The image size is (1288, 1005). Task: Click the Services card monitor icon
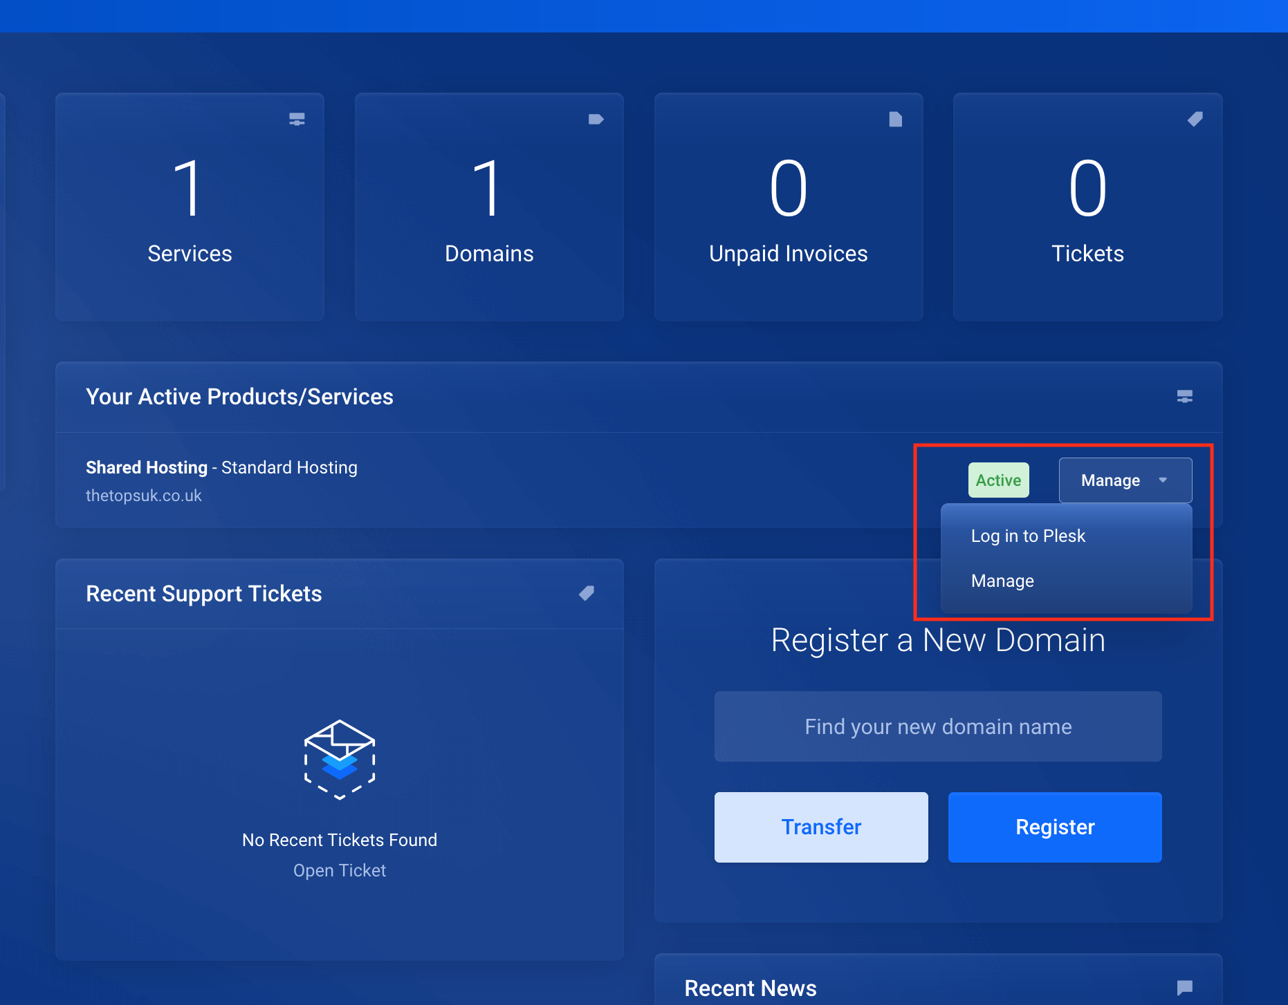point(297,119)
